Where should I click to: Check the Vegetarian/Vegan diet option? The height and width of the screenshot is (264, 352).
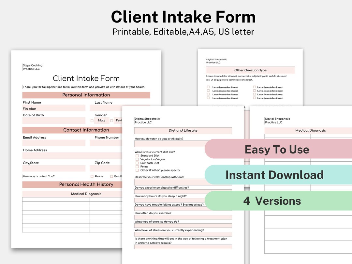pos(137,159)
